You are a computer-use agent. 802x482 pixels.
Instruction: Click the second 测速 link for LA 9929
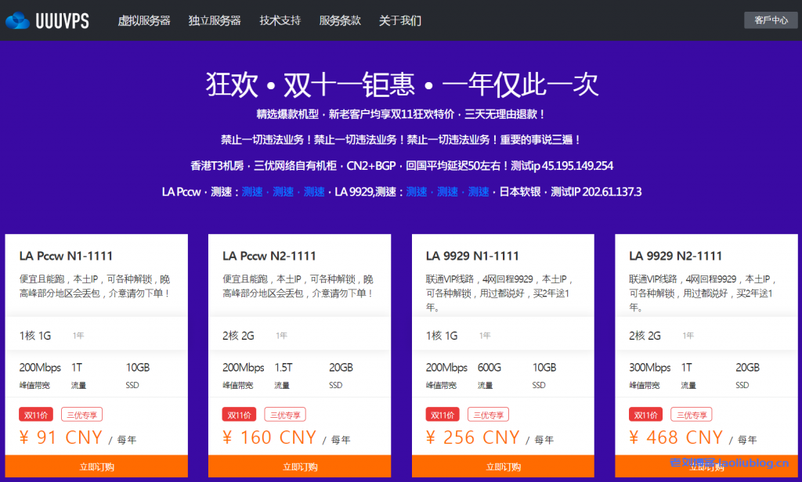(446, 191)
